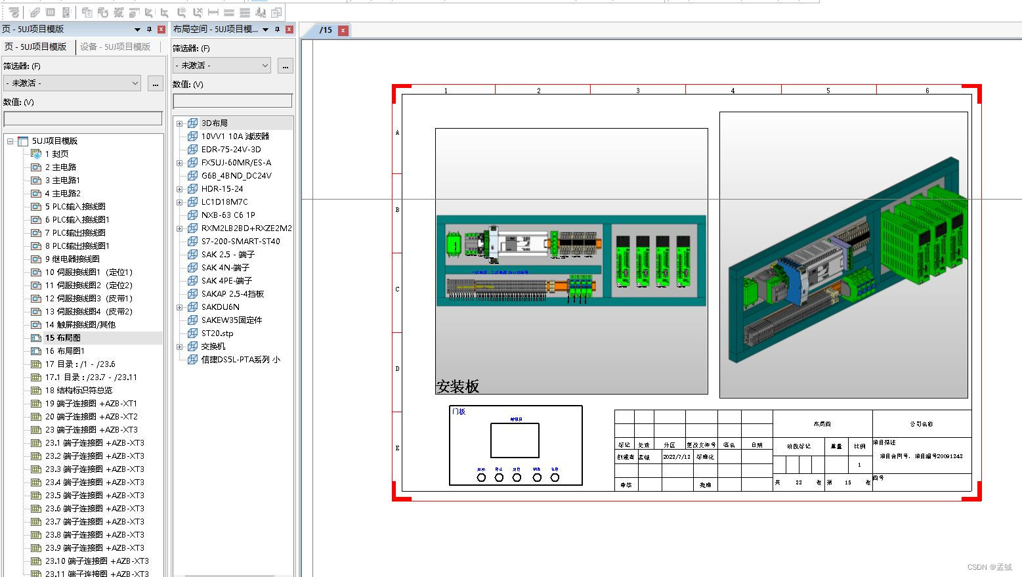Image resolution: width=1022 pixels, height=577 pixels.
Task: Expand the 3D布局 node
Action: pos(179,123)
